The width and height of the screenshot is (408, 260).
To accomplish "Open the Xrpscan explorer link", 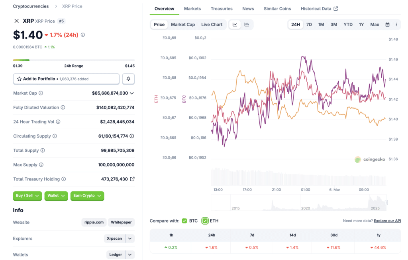I will click(114, 239).
